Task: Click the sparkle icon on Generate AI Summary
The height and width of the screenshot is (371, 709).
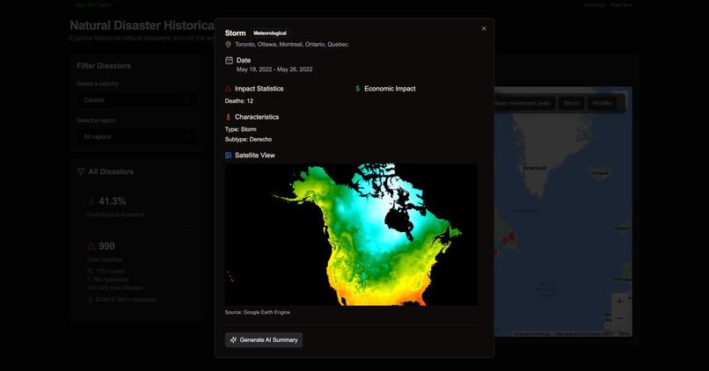Action: 233,340
